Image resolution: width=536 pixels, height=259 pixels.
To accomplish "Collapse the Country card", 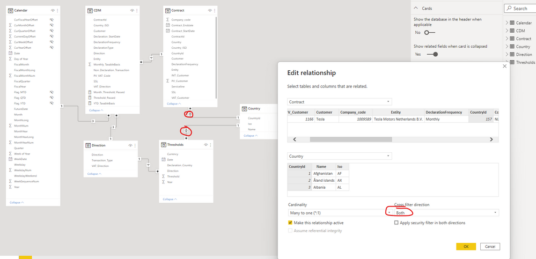I will [x=251, y=136].
